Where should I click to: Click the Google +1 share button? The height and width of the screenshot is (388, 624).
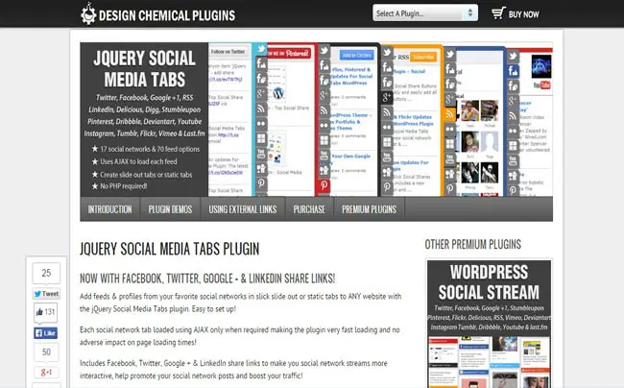click(x=47, y=373)
